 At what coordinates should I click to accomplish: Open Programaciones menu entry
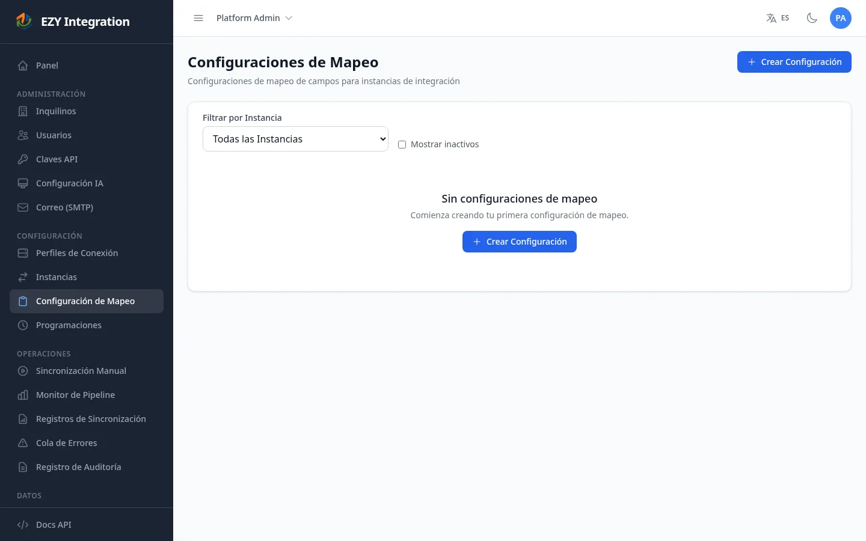[x=87, y=325]
